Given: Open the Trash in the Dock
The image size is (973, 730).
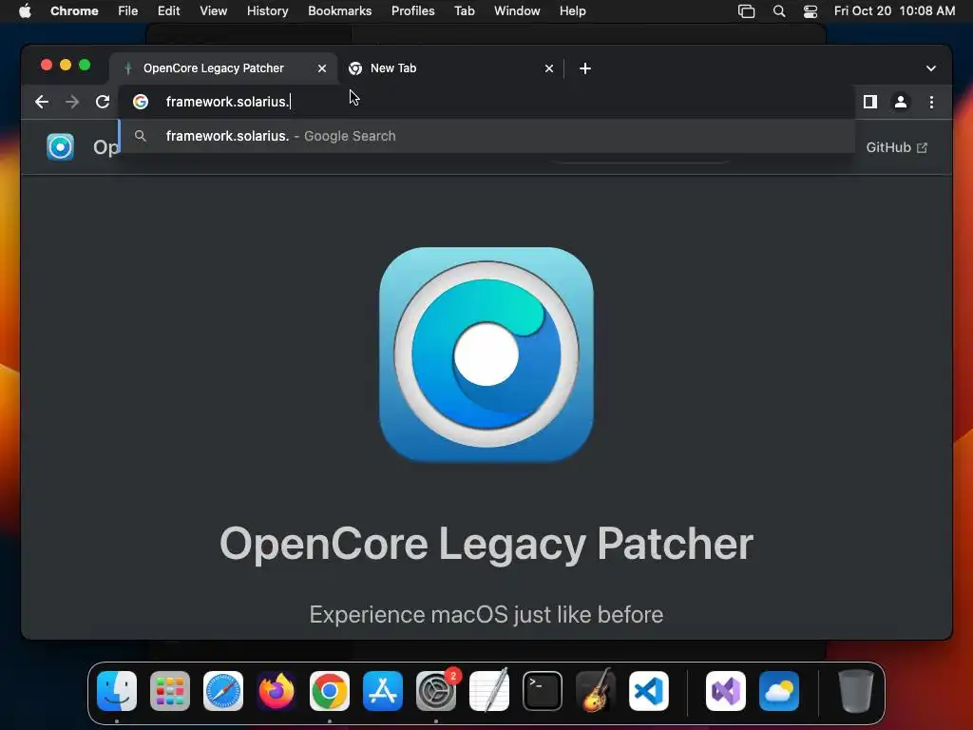Looking at the screenshot, I should click(856, 691).
